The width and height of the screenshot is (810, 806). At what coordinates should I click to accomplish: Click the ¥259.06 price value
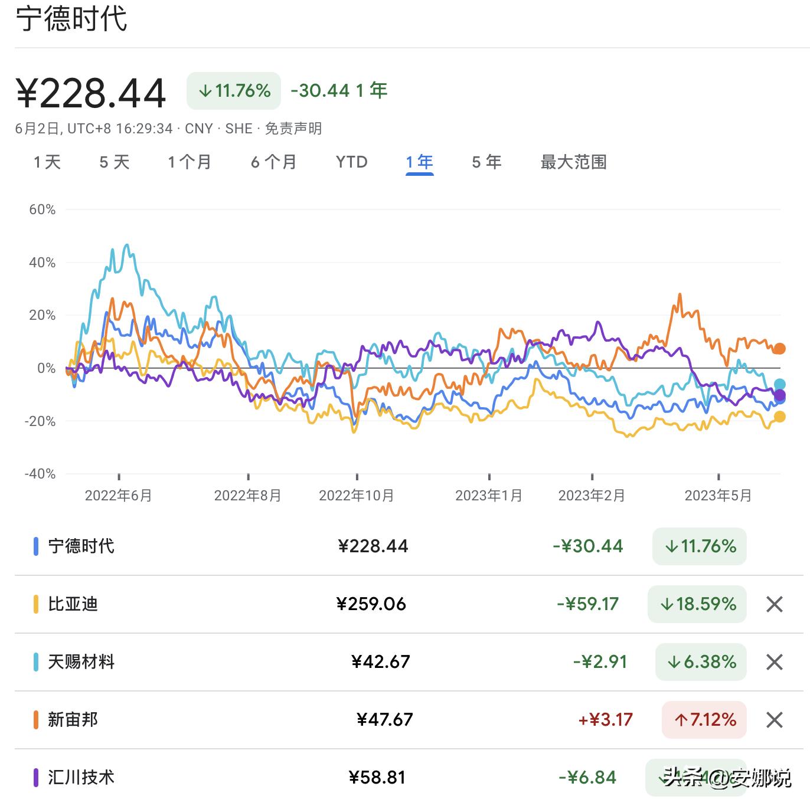tap(371, 604)
